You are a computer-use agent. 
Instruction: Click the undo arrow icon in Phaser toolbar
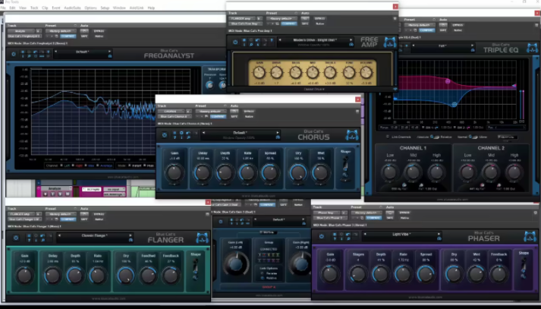pos(348,235)
